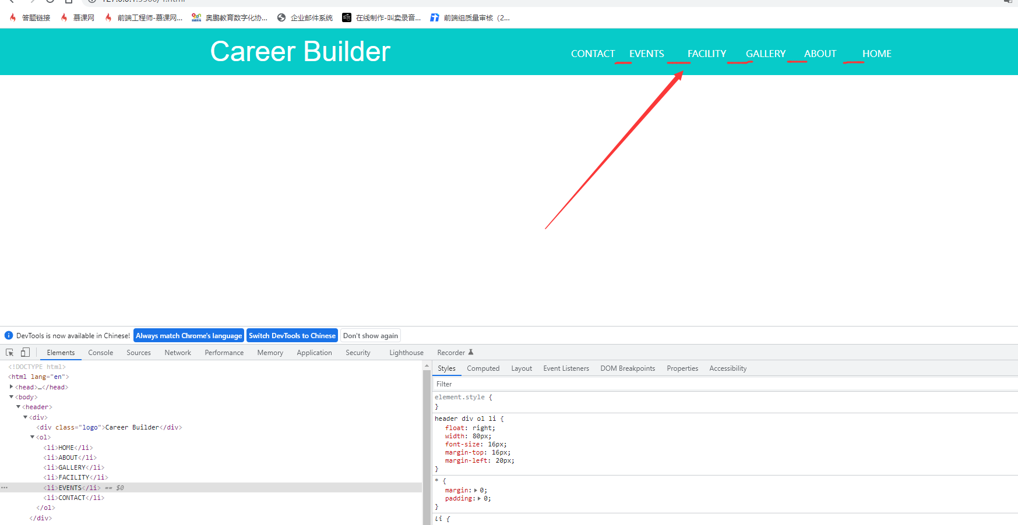The height and width of the screenshot is (525, 1018).
Task: Click the Career Builder logo
Action: (x=300, y=52)
